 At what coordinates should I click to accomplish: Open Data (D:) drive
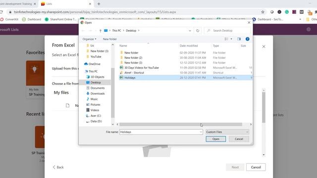point(94,121)
